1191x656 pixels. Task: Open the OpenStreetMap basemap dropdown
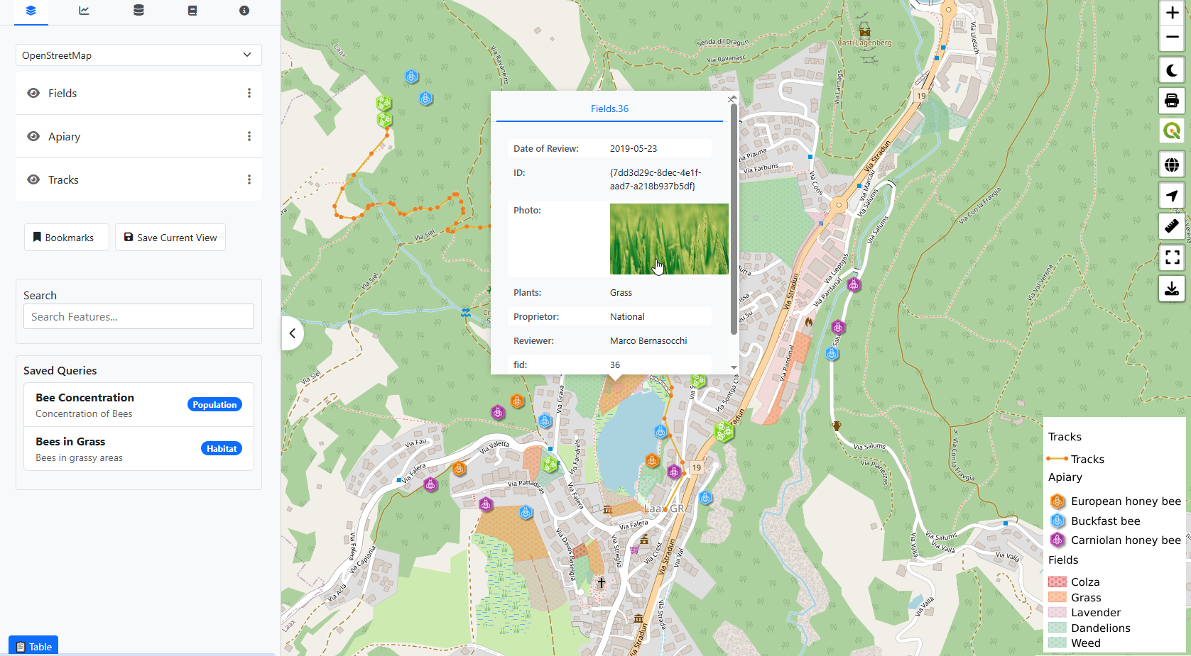[138, 55]
